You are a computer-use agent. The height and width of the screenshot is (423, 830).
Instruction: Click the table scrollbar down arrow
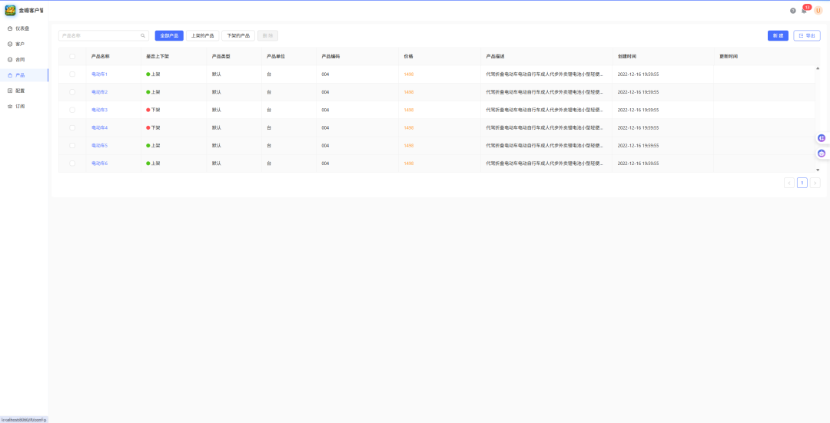[818, 170]
